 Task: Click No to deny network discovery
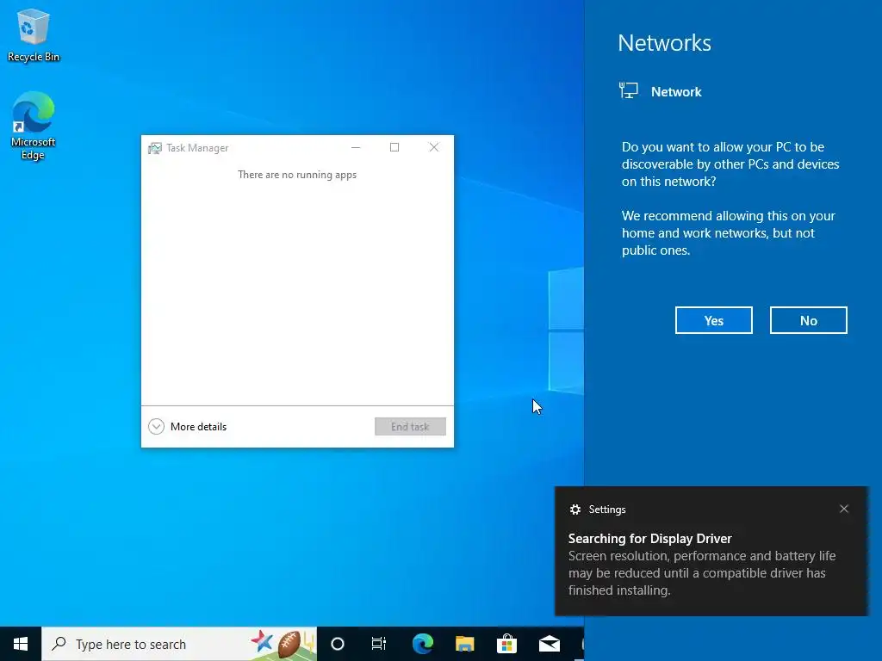pos(808,320)
